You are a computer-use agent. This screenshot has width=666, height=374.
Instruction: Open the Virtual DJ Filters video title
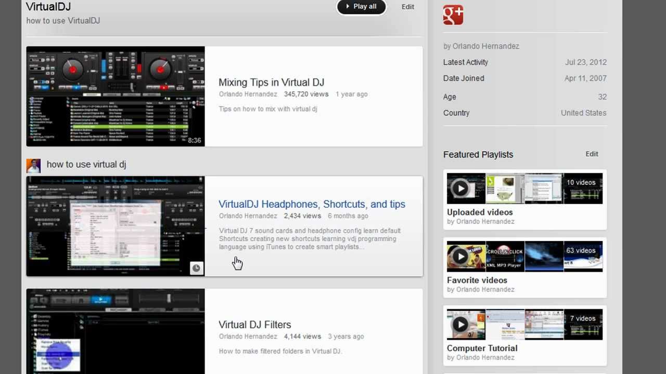254,325
